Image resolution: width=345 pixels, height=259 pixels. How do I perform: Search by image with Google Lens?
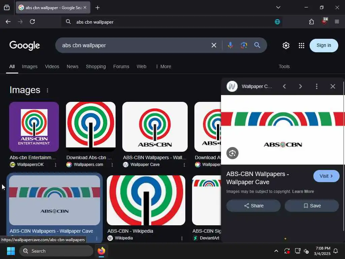point(244,46)
